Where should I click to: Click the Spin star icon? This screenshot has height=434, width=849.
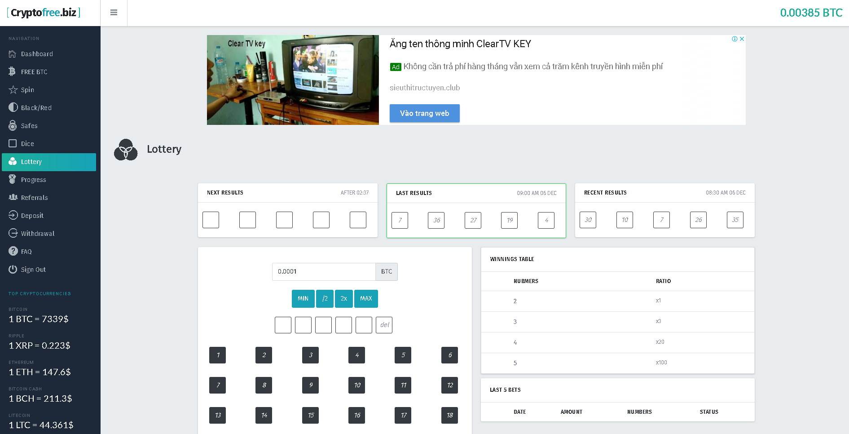click(13, 90)
